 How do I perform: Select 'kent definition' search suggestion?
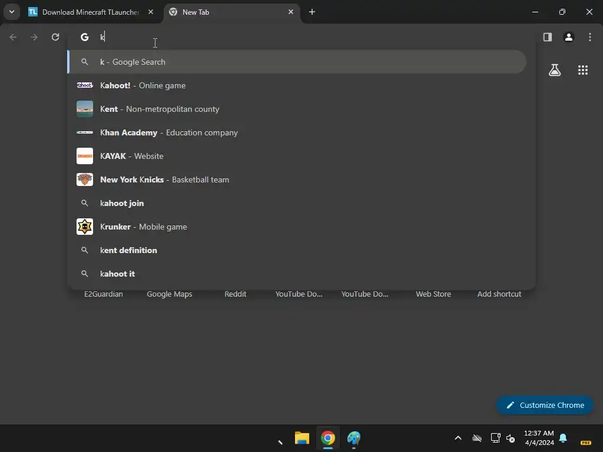[x=297, y=250]
